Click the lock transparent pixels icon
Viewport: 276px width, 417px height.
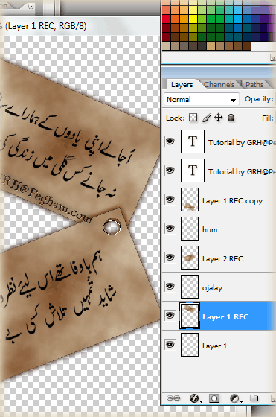point(193,118)
